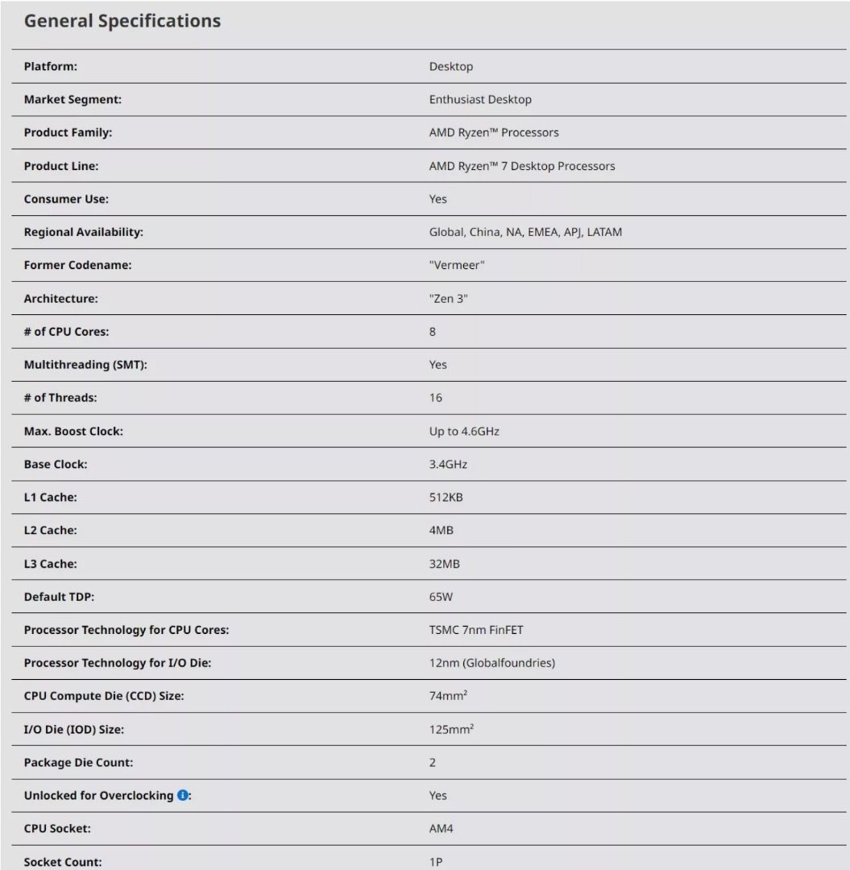Click the AMD Ryzen™ Processors product family value
This screenshot has width=850, height=870.
click(x=494, y=133)
